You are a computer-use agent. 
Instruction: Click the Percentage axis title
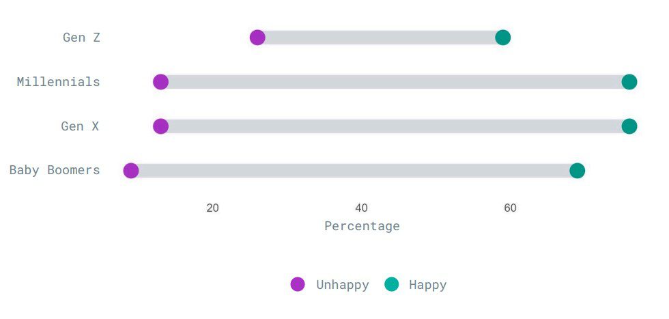pos(362,226)
